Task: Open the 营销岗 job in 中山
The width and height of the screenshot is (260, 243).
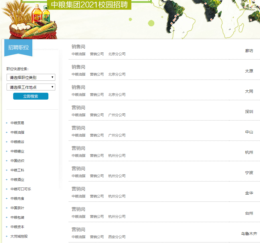Action: pos(78,128)
